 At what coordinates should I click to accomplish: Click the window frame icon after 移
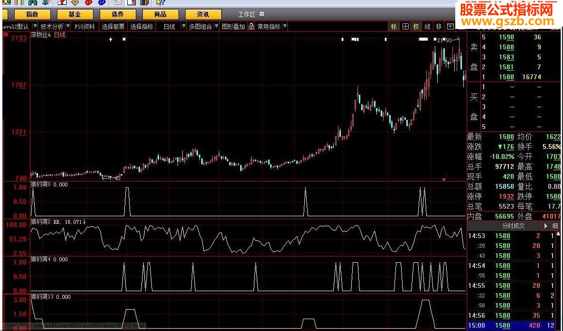click(x=450, y=27)
